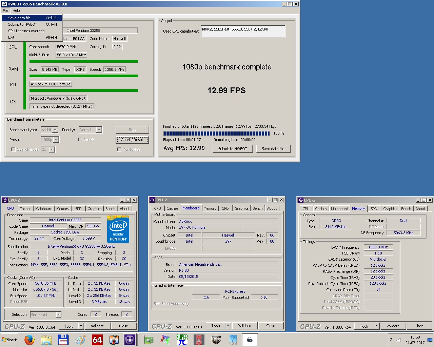Viewport: 434px width, 347px height.
Task: Click Validate in CPU-Z CPU window
Action: 97,326
